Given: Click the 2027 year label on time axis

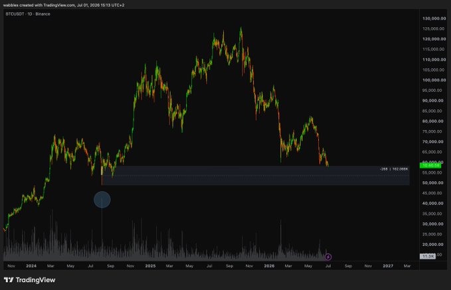Looking at the screenshot, I should [x=388, y=266].
